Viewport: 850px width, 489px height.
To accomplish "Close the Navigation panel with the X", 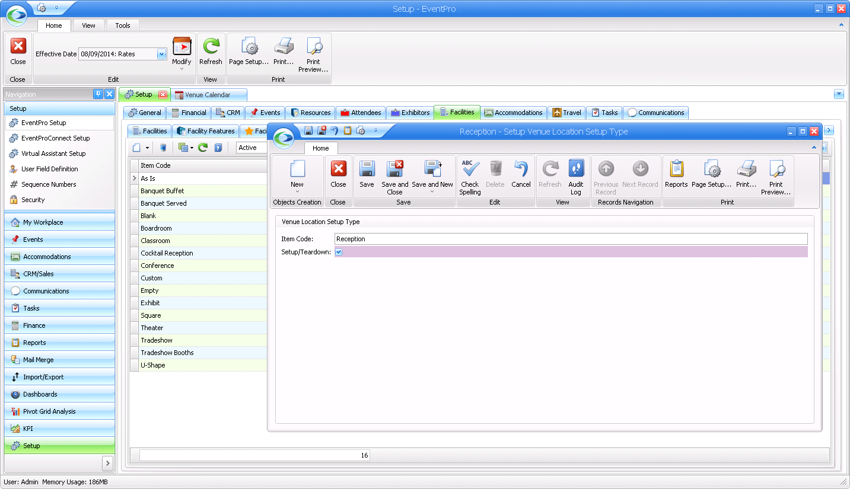I will click(x=109, y=94).
